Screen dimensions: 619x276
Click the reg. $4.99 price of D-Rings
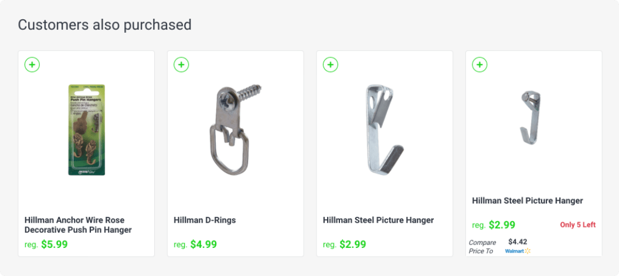point(195,244)
